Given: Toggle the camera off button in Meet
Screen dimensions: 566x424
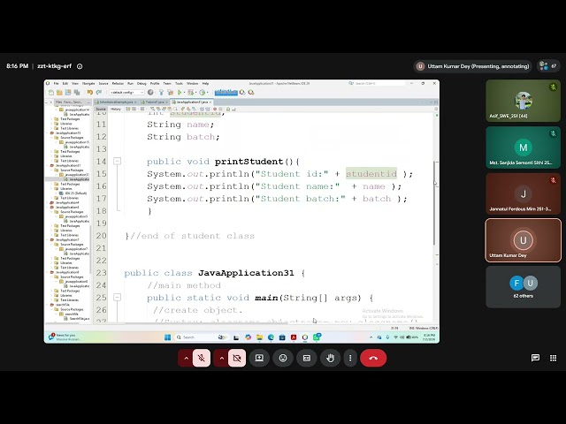Looking at the screenshot, I should point(237,358).
